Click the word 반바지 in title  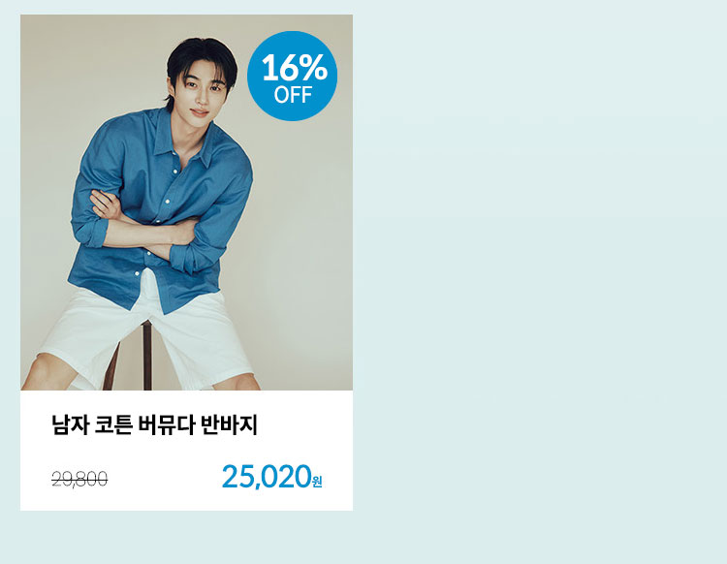pyautogui.click(x=230, y=424)
